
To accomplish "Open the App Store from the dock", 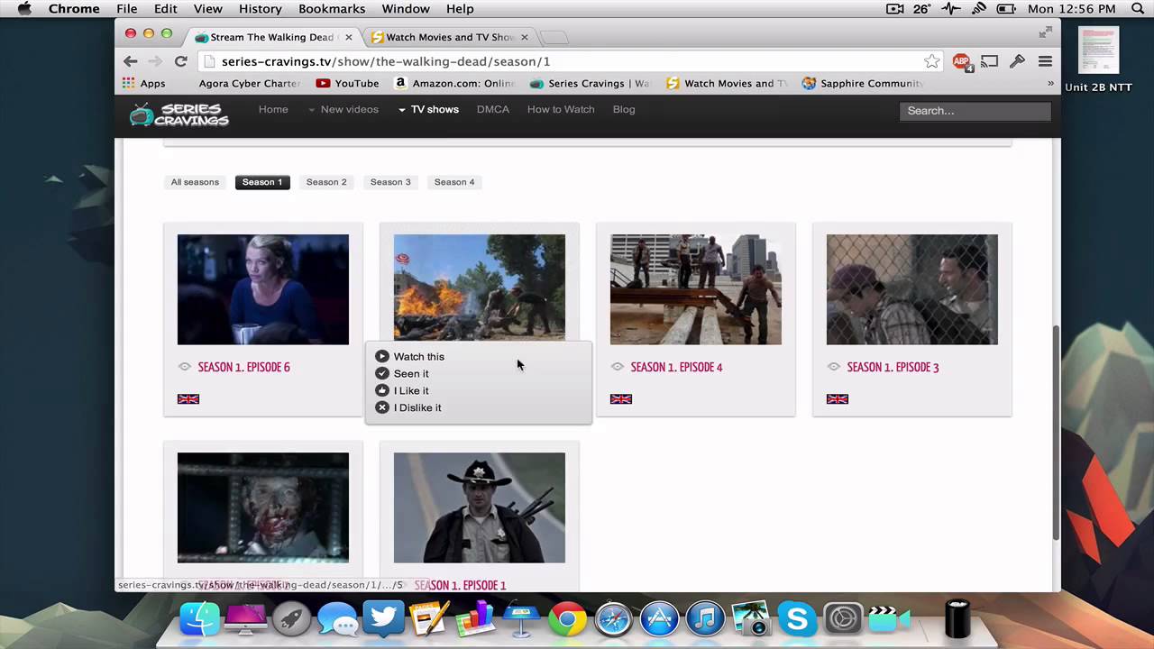I will pos(659,620).
